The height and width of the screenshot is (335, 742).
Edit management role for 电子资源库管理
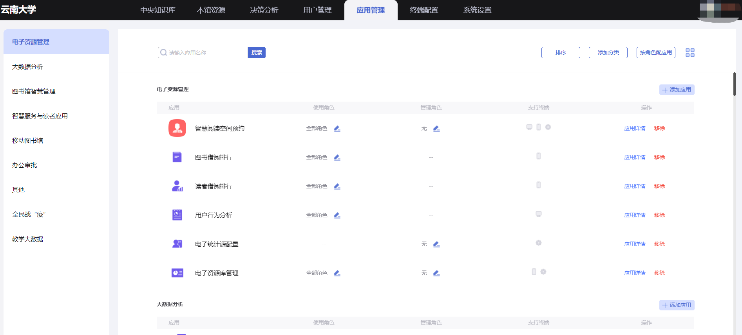[436, 273]
